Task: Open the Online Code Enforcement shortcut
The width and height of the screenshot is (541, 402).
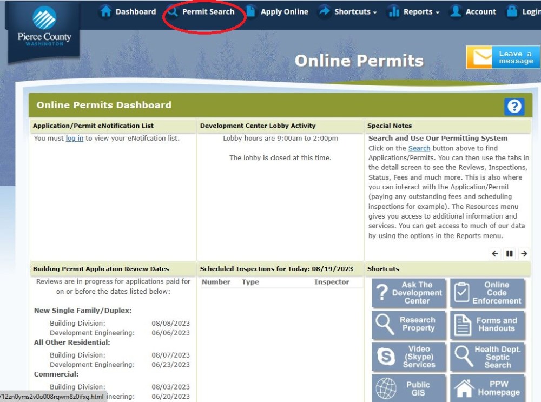Action: (x=487, y=293)
